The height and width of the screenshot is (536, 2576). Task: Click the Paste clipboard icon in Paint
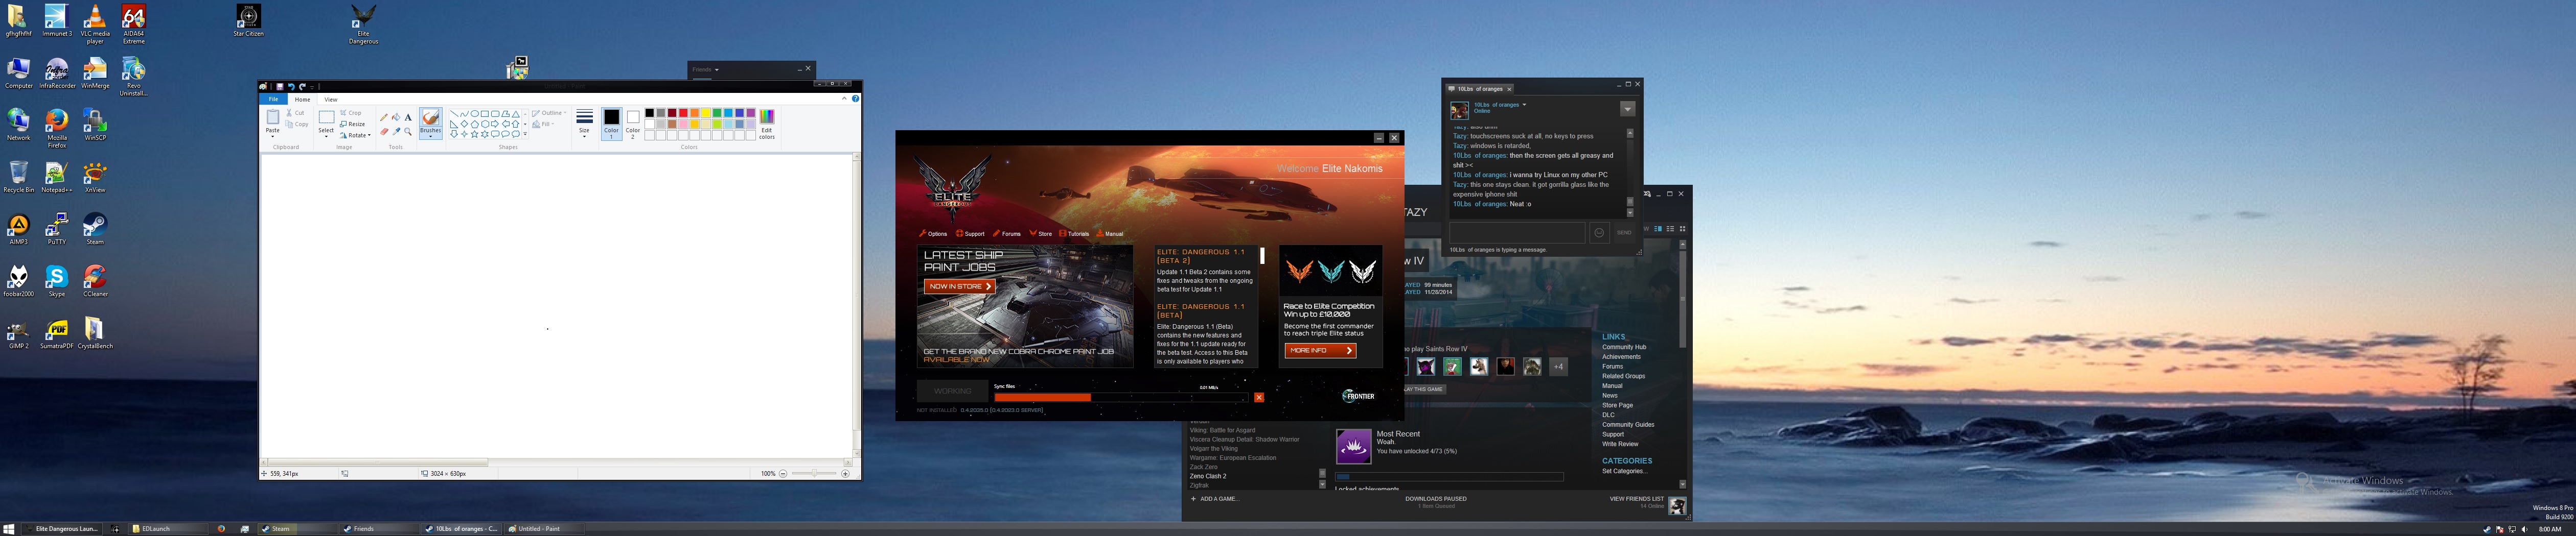click(272, 118)
